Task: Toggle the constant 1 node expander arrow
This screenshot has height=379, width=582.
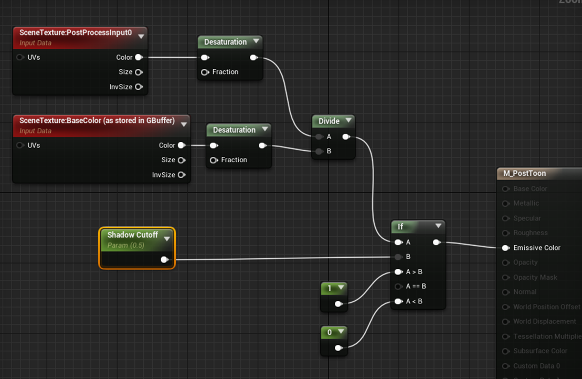Action: pyautogui.click(x=341, y=287)
